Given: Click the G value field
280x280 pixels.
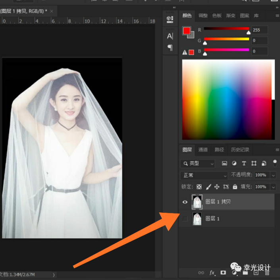Looking at the screenshot, I should click(x=260, y=41).
